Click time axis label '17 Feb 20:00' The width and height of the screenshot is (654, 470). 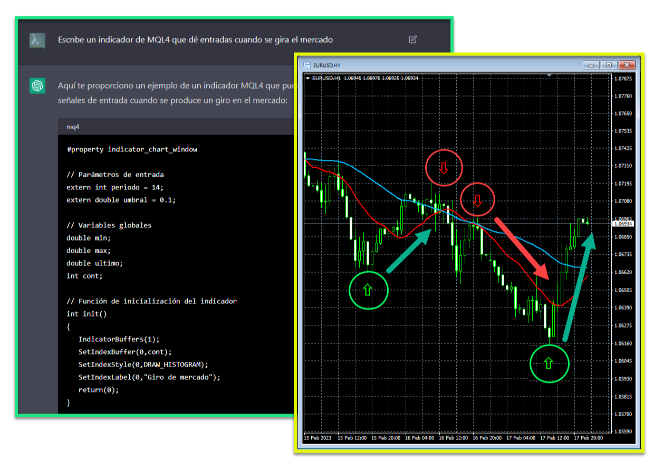click(589, 438)
